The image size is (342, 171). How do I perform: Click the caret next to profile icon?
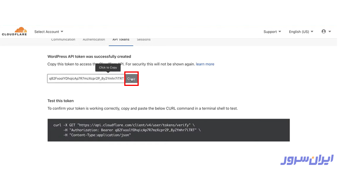tap(330, 32)
